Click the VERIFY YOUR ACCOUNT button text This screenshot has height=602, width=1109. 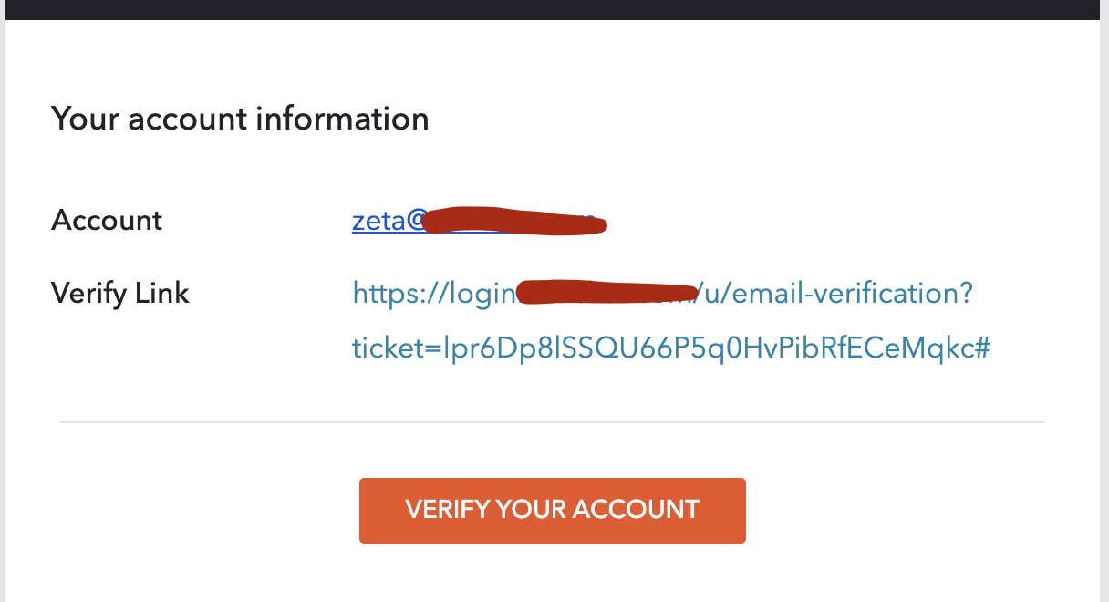552,510
